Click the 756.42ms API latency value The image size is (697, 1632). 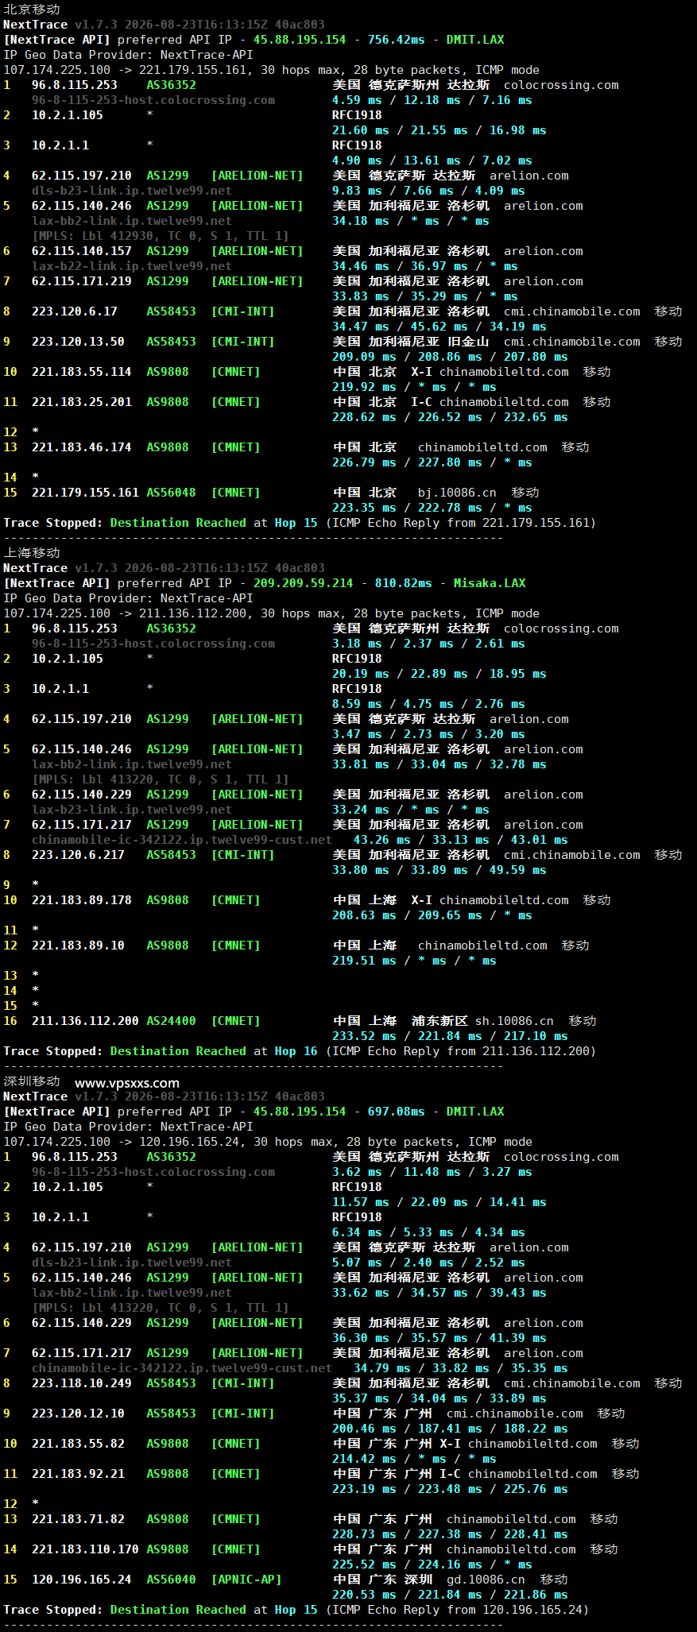pos(397,40)
